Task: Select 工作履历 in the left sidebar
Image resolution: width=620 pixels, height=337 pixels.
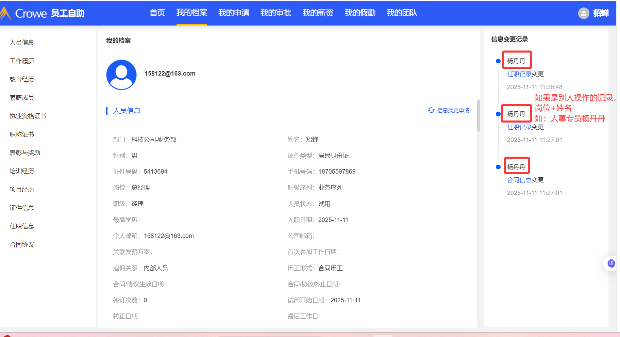Action: pyautogui.click(x=22, y=61)
